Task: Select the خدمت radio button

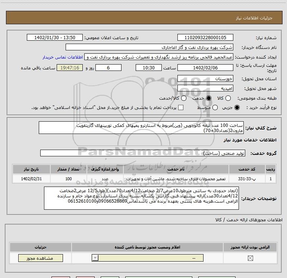Action: [209, 98]
